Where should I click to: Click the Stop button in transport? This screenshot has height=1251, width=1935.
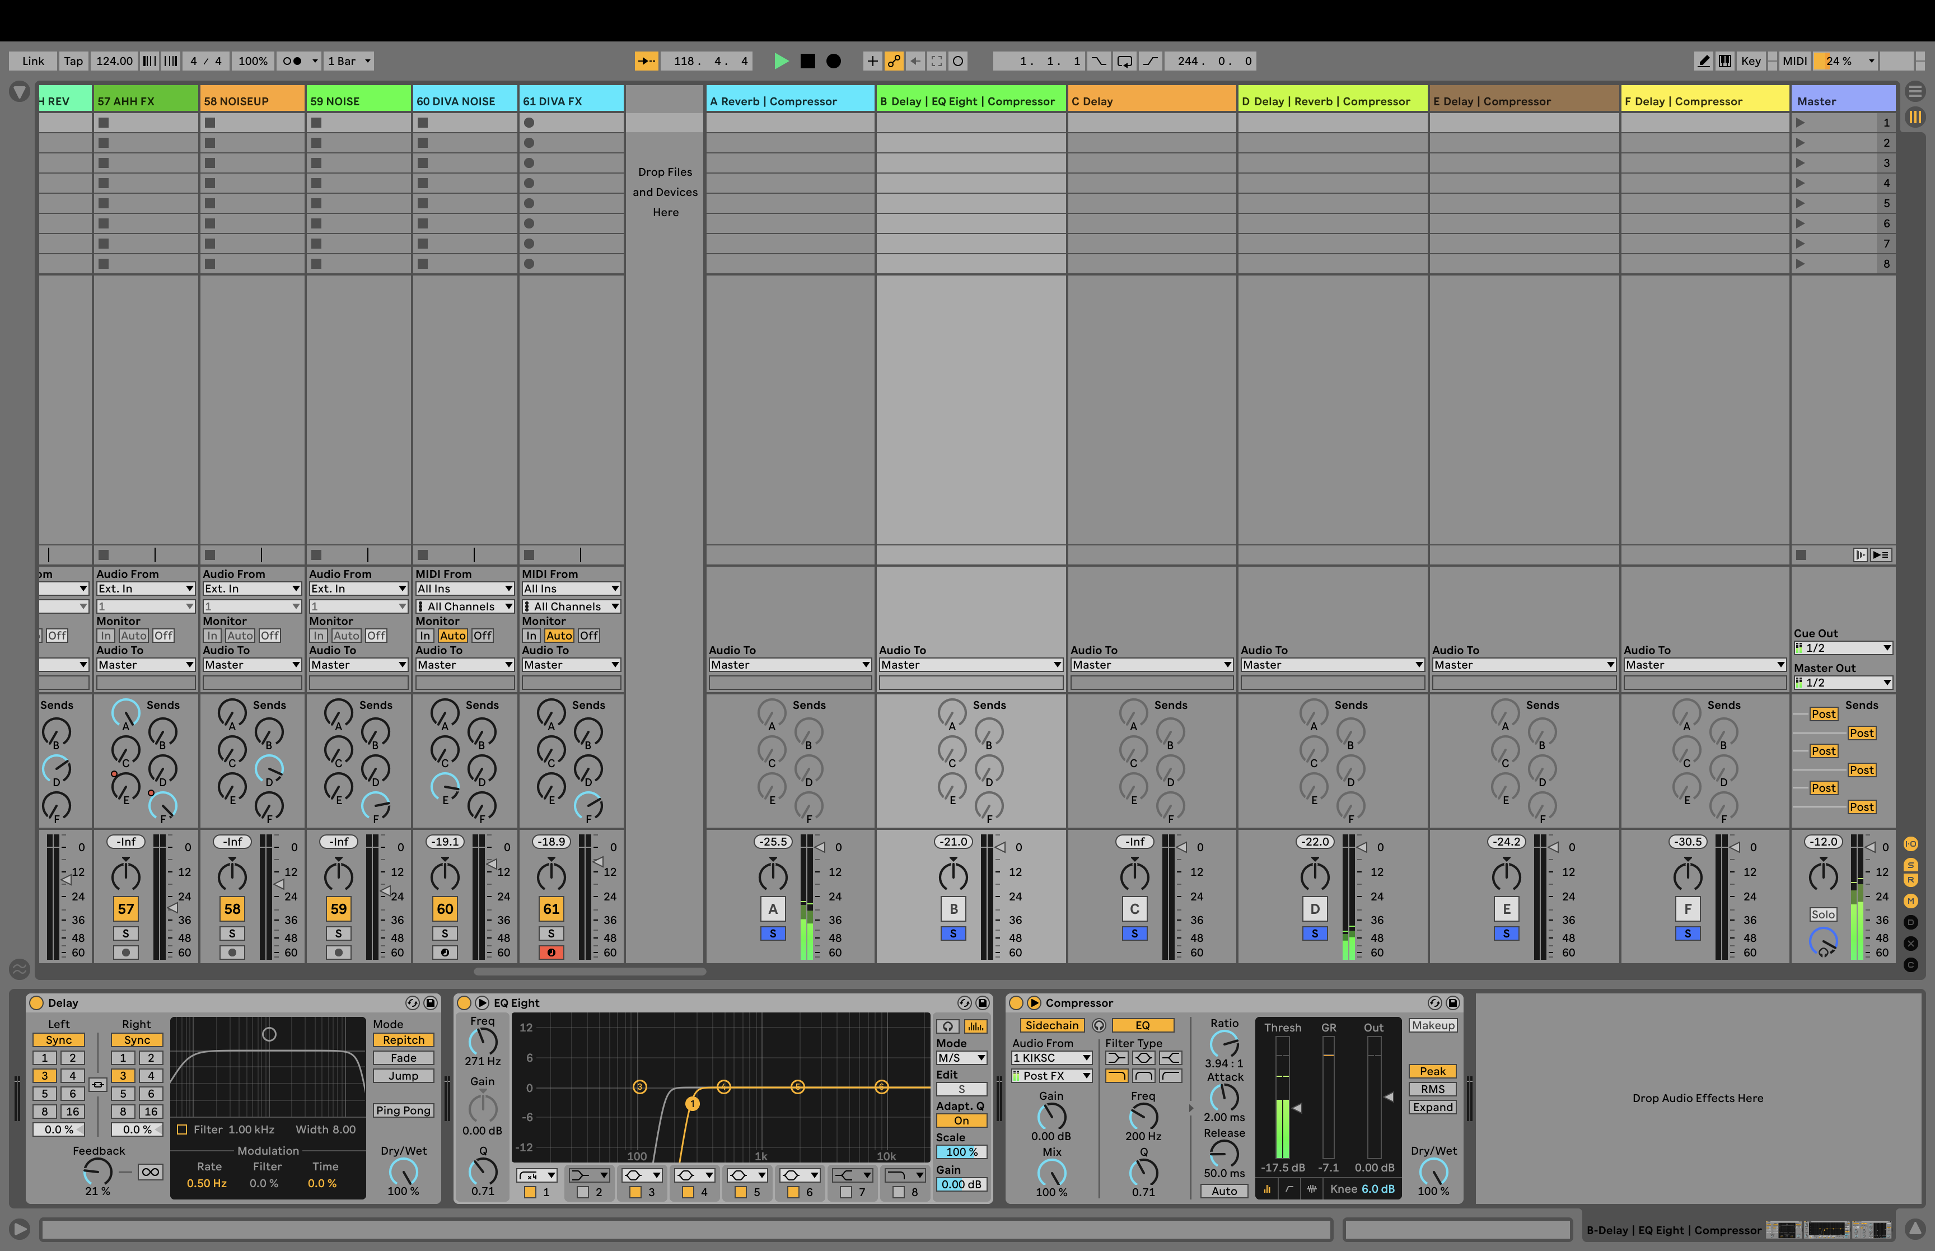point(807,61)
